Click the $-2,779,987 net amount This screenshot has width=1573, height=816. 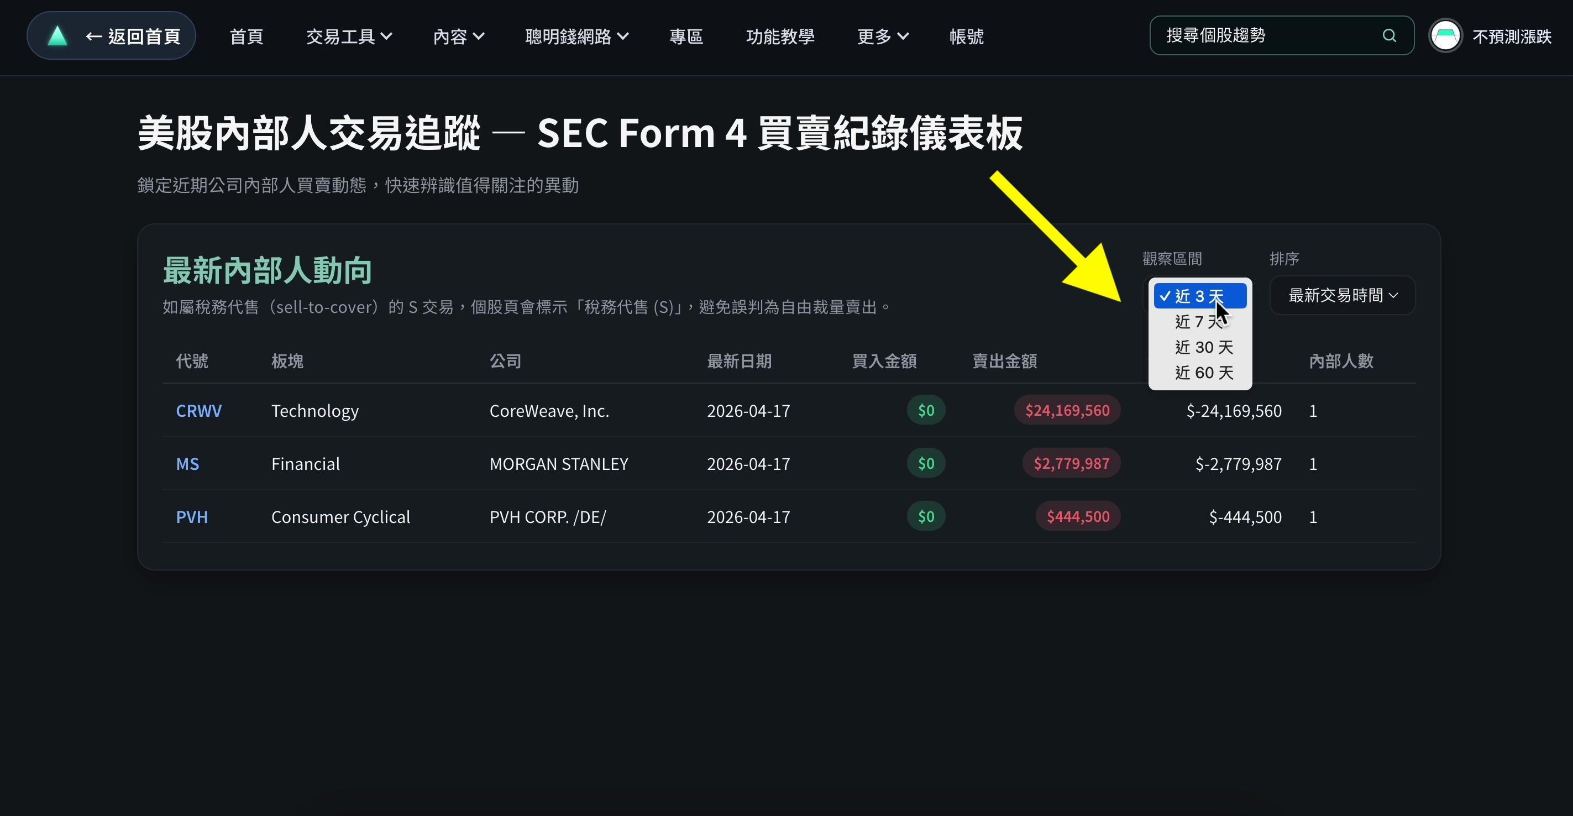1239,464
